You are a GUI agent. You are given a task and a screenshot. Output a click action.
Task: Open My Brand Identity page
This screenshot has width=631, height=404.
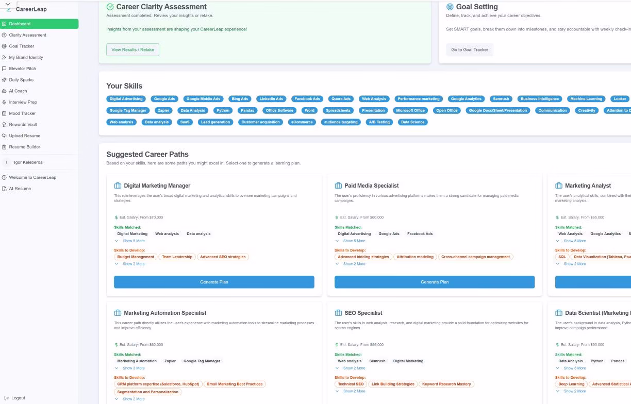pos(26,57)
